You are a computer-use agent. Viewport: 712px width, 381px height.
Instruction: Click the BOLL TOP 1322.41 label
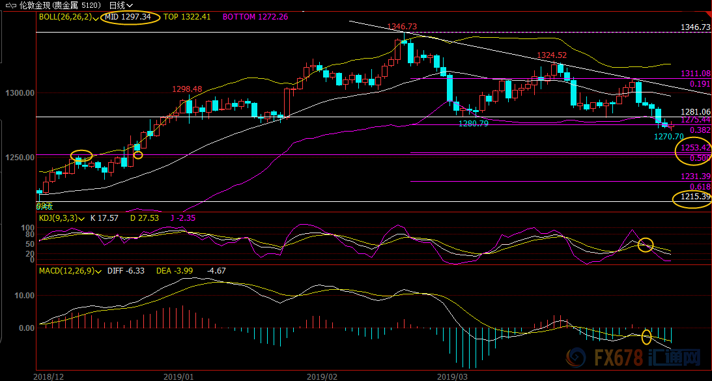[x=187, y=17]
